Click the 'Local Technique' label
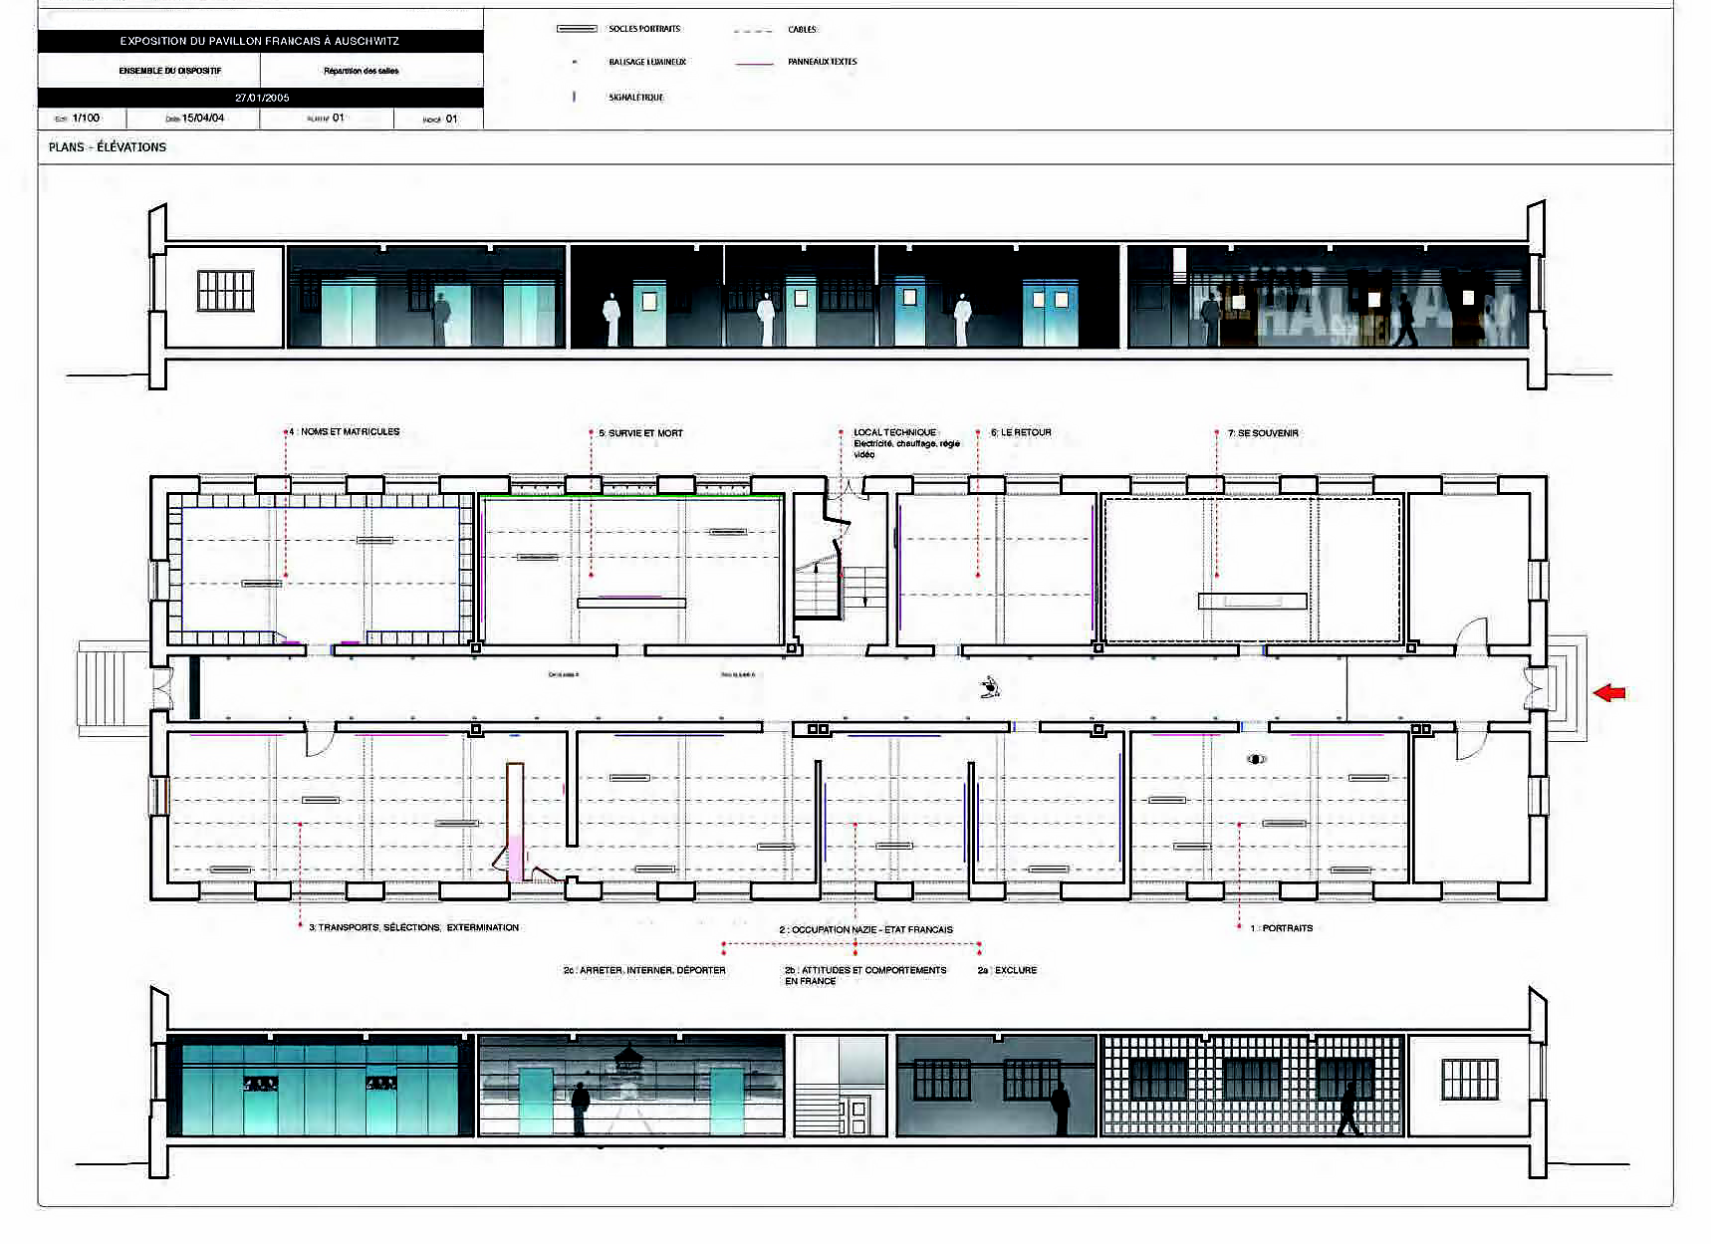Viewport: 1711px width, 1244px height. click(894, 432)
